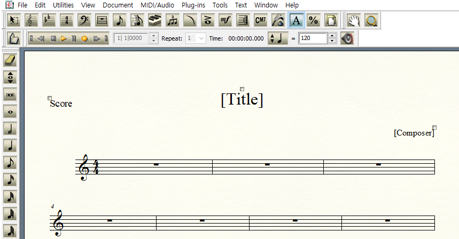This screenshot has height=239, width=459.
Task: Choose the Lyrics quill tool
Action: click(x=278, y=20)
